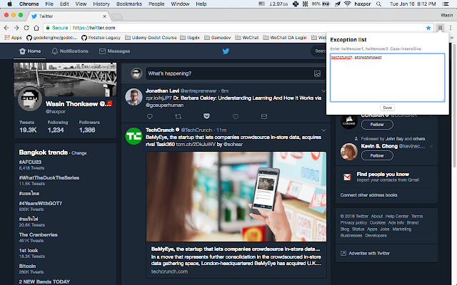The image size is (457, 285).
Task: Open Chrome's File menu
Action: coord(49,4)
